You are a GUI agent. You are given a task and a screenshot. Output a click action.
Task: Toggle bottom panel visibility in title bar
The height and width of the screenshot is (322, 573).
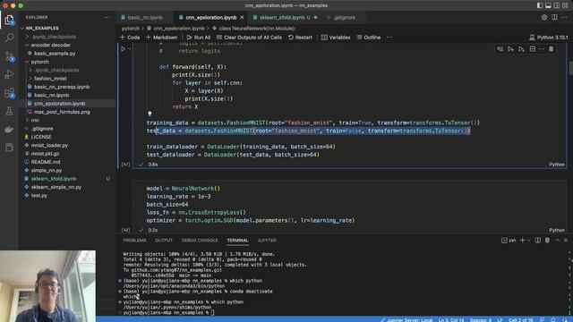click(548, 5)
